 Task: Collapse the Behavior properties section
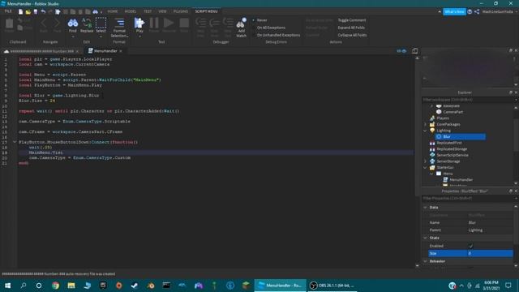pyautogui.click(x=425, y=261)
